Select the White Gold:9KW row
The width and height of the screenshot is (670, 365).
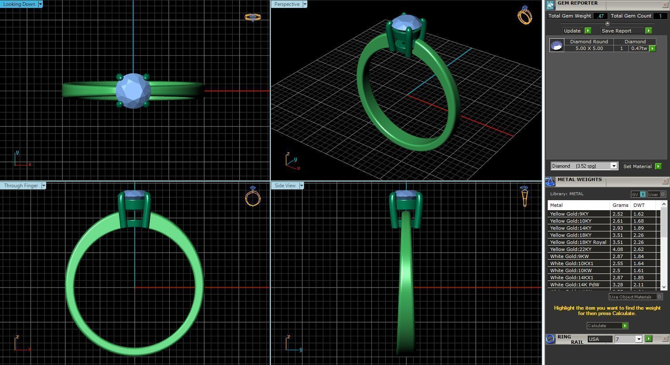(x=603, y=256)
